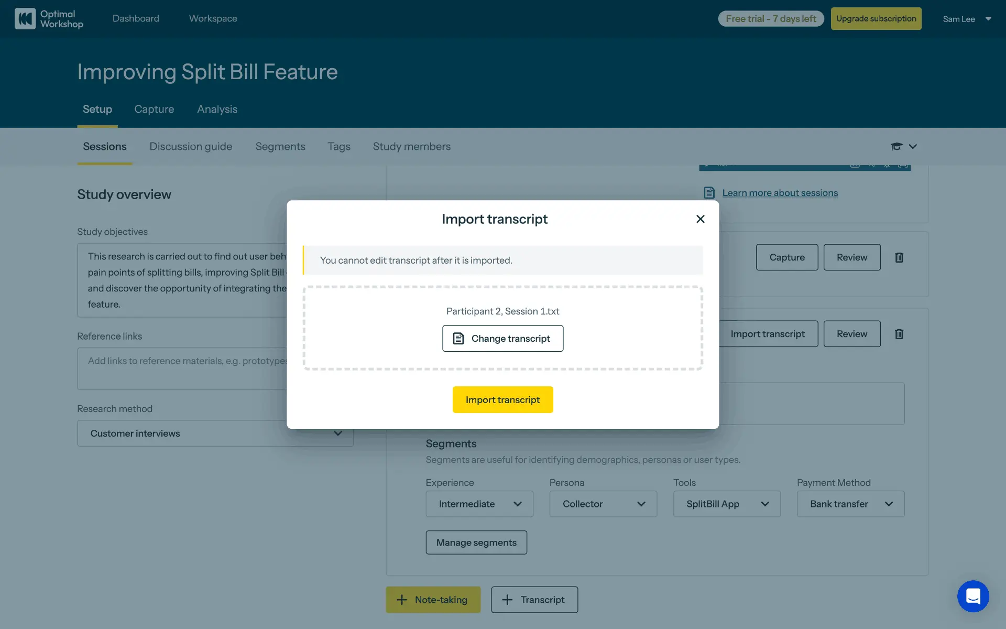Open the Persona Collector dropdown

tap(603, 504)
